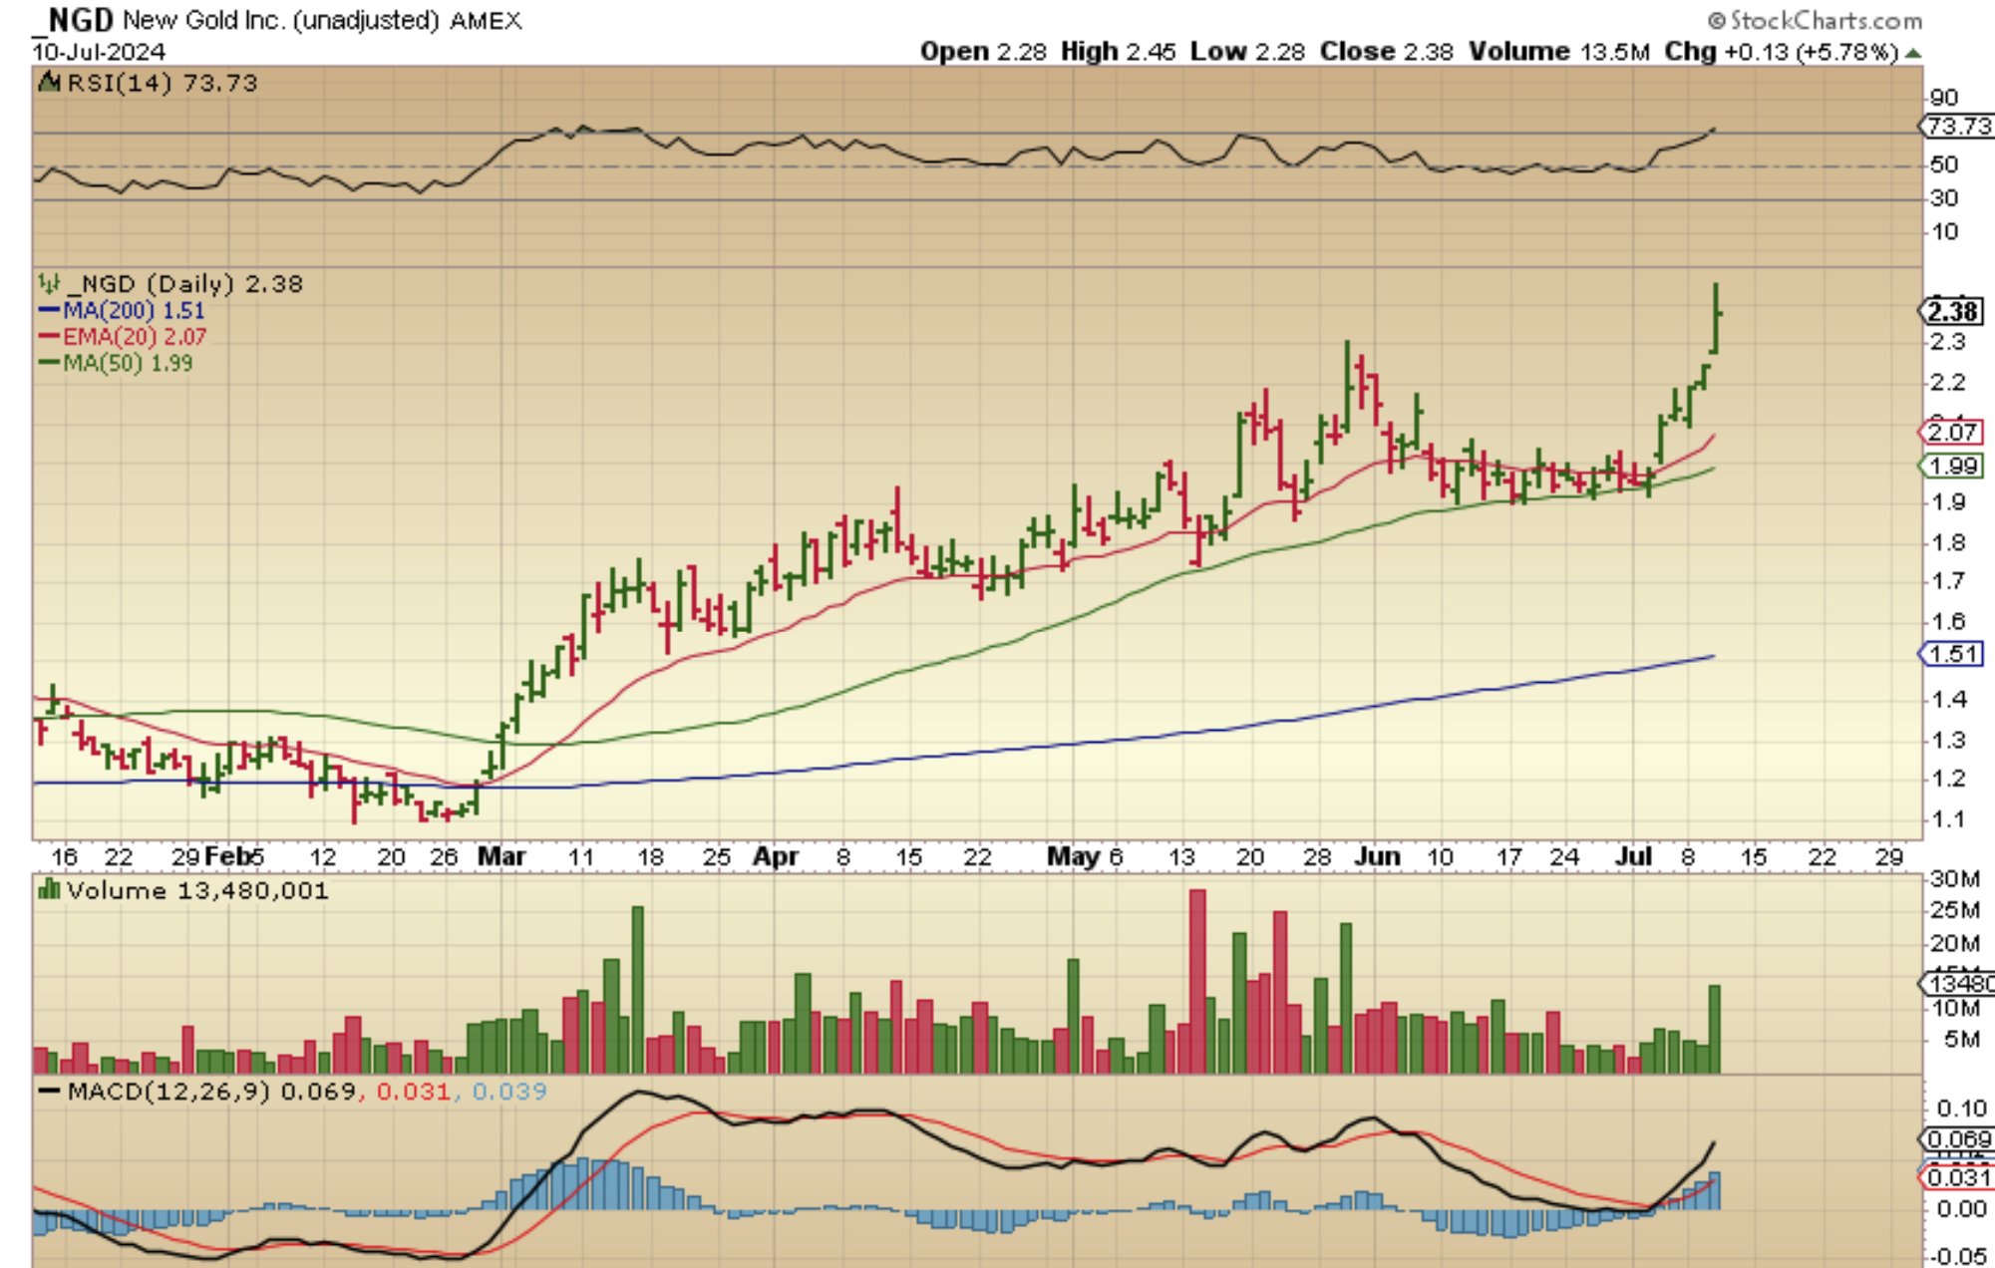Click the 73.73 RSI value tag
The width and height of the screenshot is (1995, 1268).
point(1957,127)
